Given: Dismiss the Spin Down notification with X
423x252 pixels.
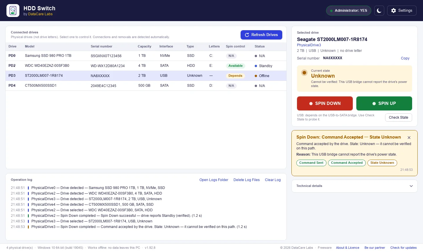Looking at the screenshot, I should pyautogui.click(x=409, y=137).
